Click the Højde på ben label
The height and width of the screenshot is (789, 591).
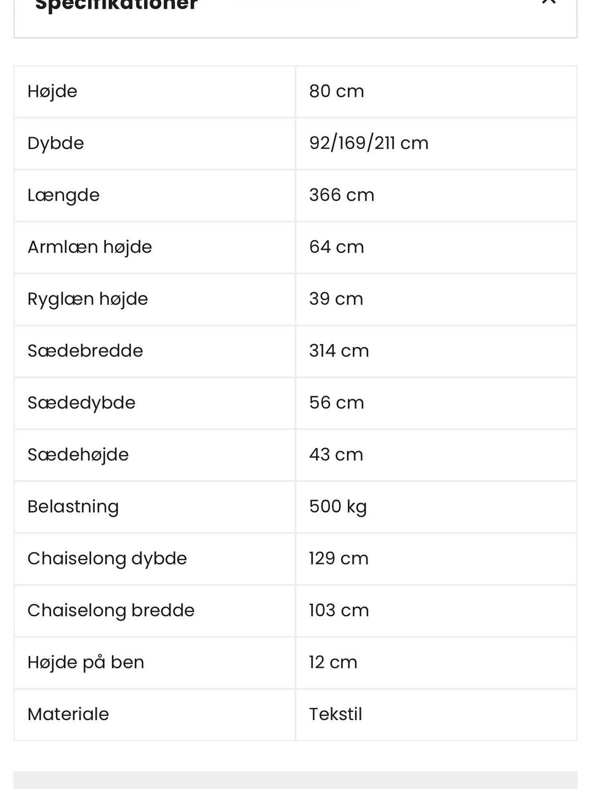coord(86,662)
